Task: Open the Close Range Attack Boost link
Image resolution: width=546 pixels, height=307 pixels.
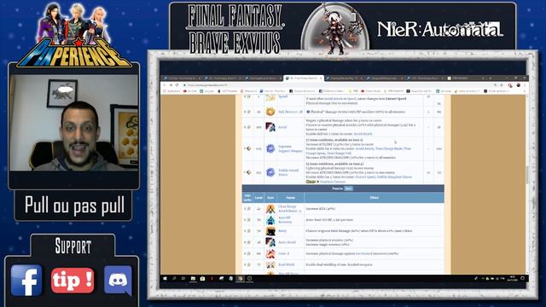Action: coord(290,209)
